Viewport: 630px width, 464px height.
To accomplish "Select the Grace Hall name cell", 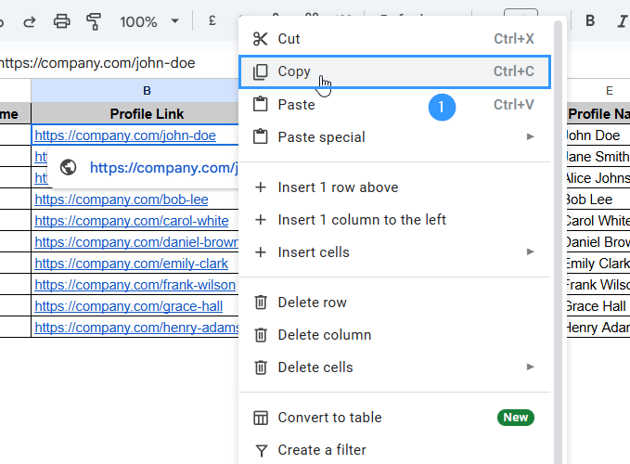I will click(598, 306).
